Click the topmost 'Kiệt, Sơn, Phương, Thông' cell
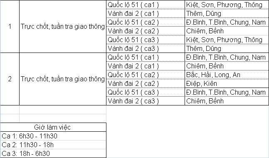This screenshot has height=158, width=269. coord(227,5)
